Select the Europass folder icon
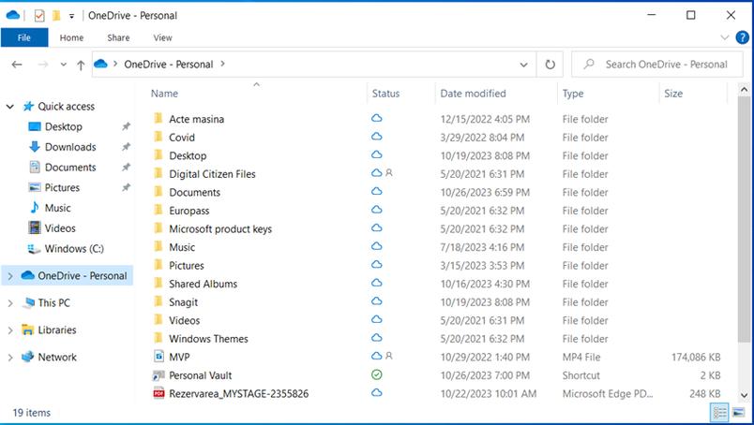 pos(158,210)
